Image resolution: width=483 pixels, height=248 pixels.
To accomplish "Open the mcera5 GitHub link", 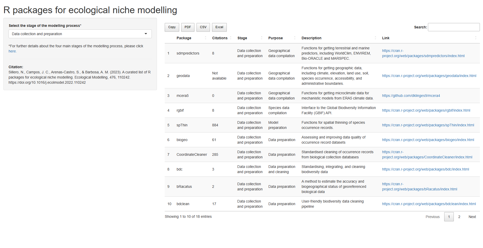I will point(411,96).
